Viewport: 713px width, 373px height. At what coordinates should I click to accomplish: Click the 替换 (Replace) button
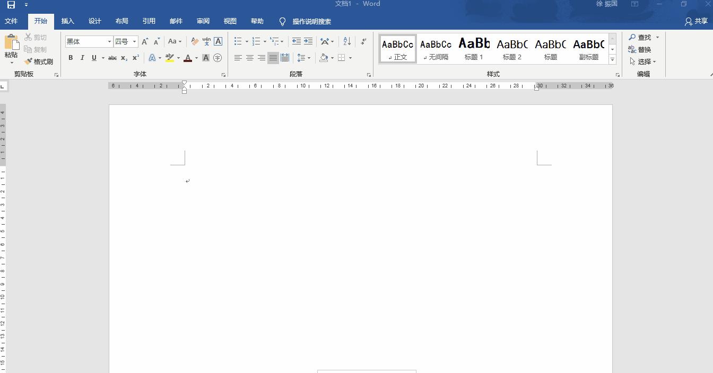640,49
